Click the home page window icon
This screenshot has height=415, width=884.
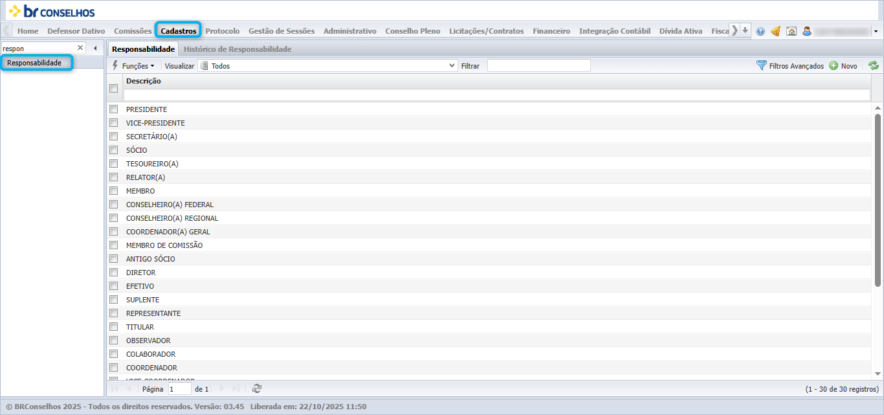[x=791, y=31]
